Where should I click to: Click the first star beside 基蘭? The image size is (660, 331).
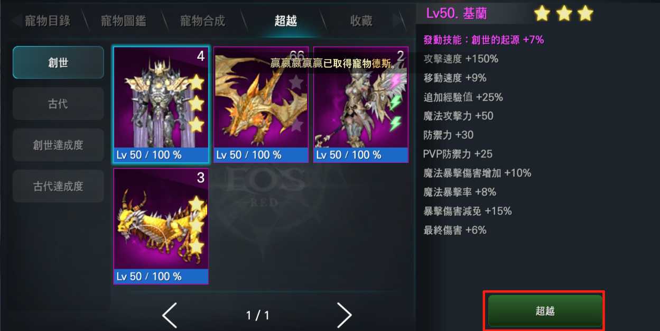coord(542,13)
